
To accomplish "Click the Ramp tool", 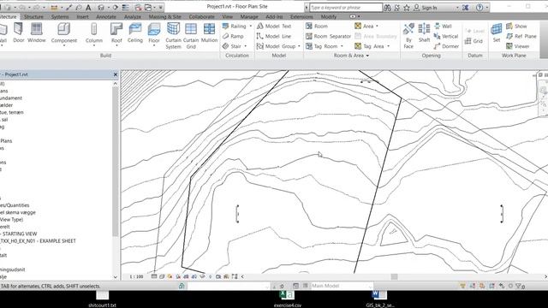I will pos(233,36).
